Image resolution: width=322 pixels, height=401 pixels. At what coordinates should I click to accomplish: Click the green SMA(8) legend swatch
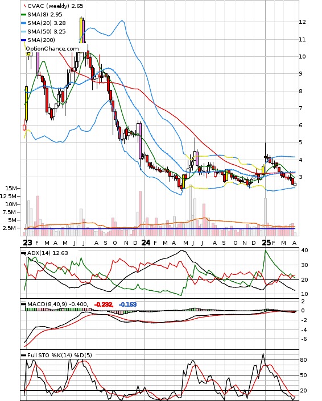click(x=23, y=15)
